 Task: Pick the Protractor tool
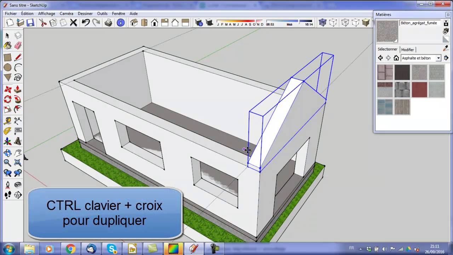[7, 131]
